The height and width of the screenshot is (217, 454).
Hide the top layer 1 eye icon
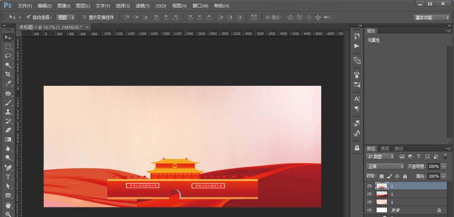369,186
